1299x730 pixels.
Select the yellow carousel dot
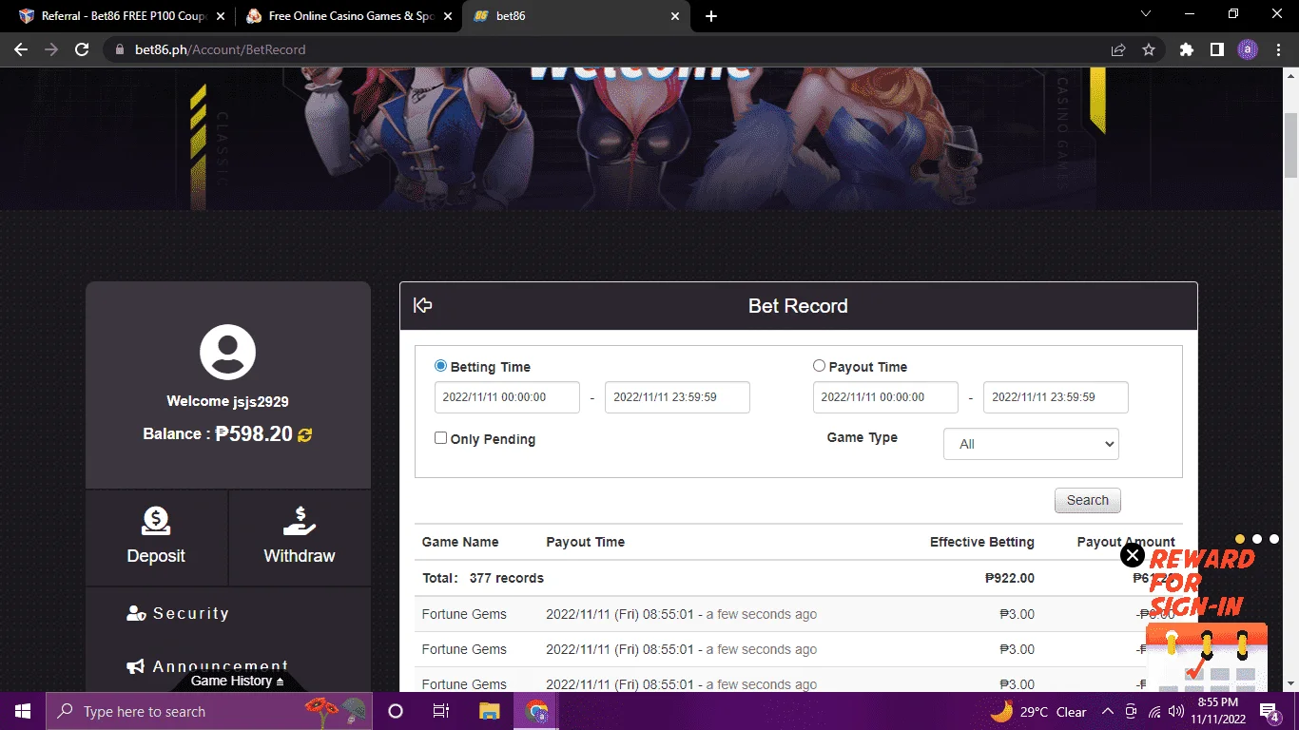point(1240,539)
